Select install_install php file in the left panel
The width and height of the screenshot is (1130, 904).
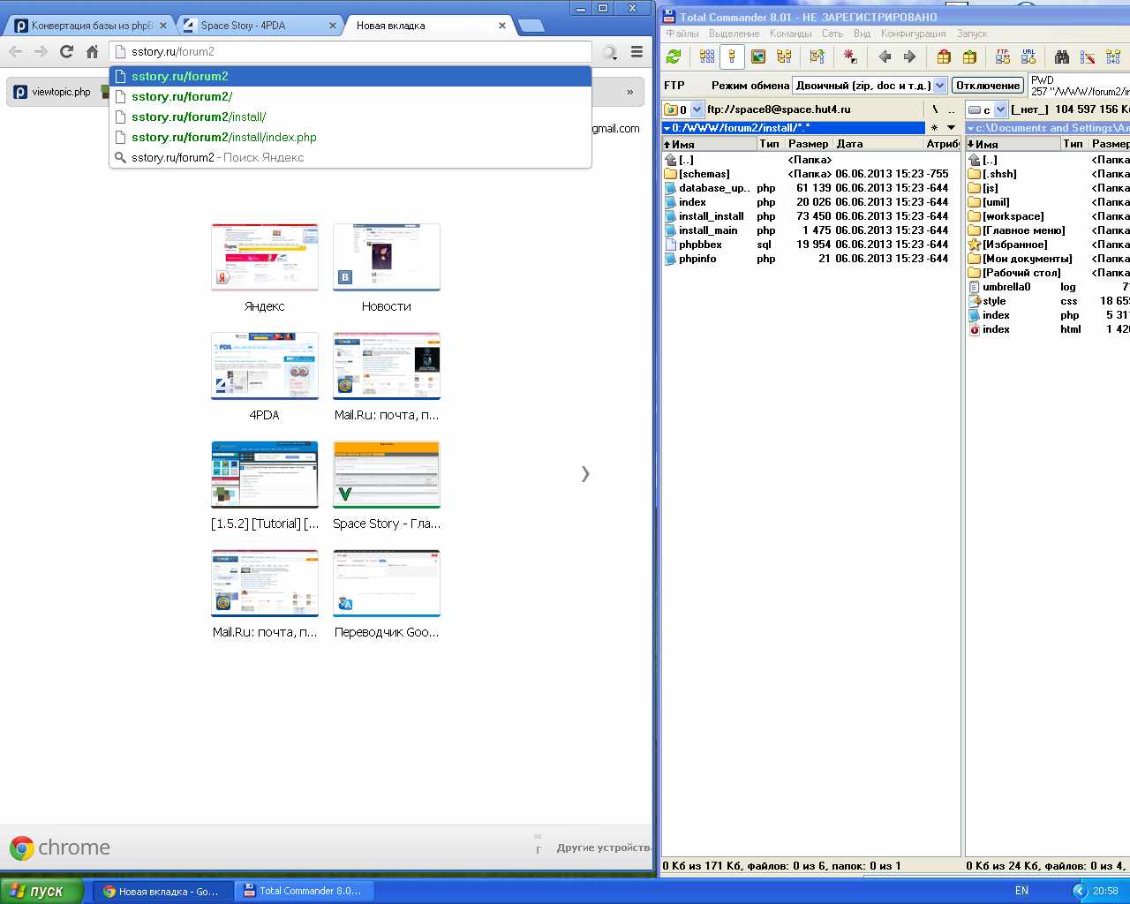pos(711,216)
